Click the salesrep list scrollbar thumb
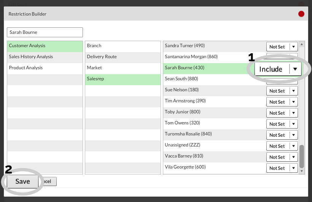This screenshot has height=202, width=312. coord(302,156)
